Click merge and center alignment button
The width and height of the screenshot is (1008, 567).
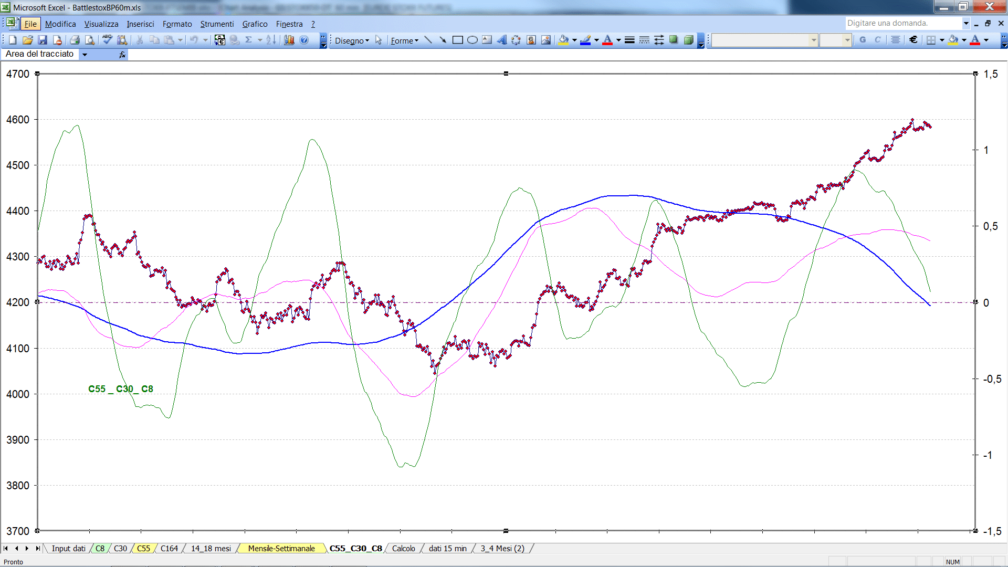896,40
